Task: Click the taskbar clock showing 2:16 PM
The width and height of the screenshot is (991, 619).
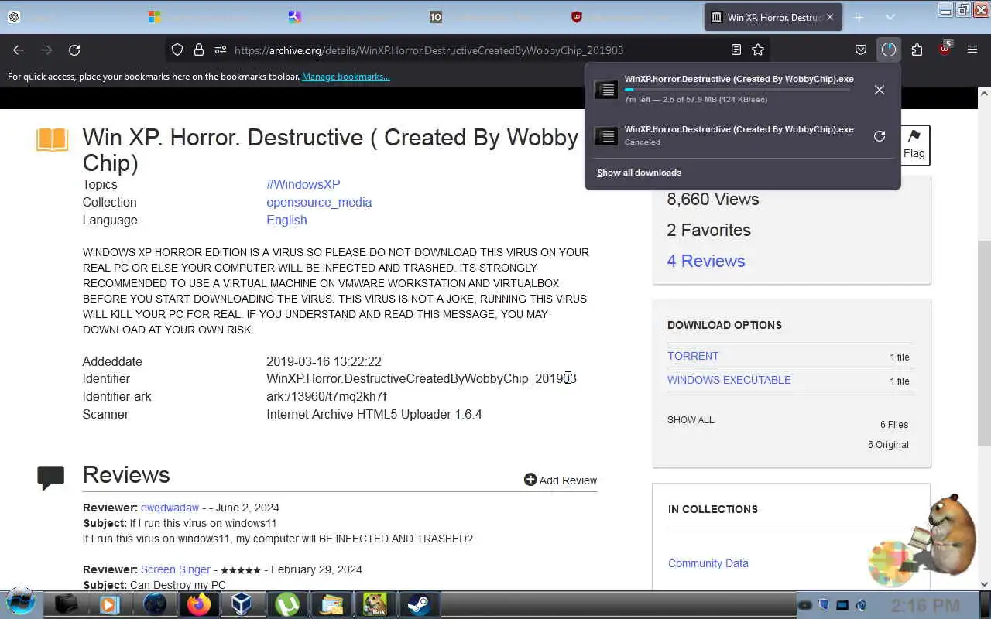Action: pyautogui.click(x=925, y=605)
